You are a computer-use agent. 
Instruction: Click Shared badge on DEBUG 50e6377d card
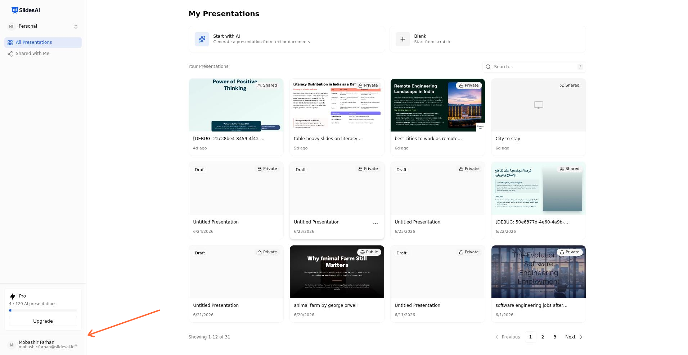point(570,169)
